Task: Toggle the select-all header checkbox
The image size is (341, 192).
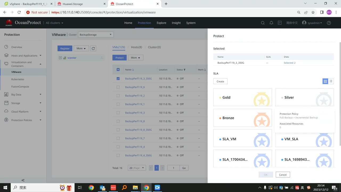Action: click(x=118, y=70)
